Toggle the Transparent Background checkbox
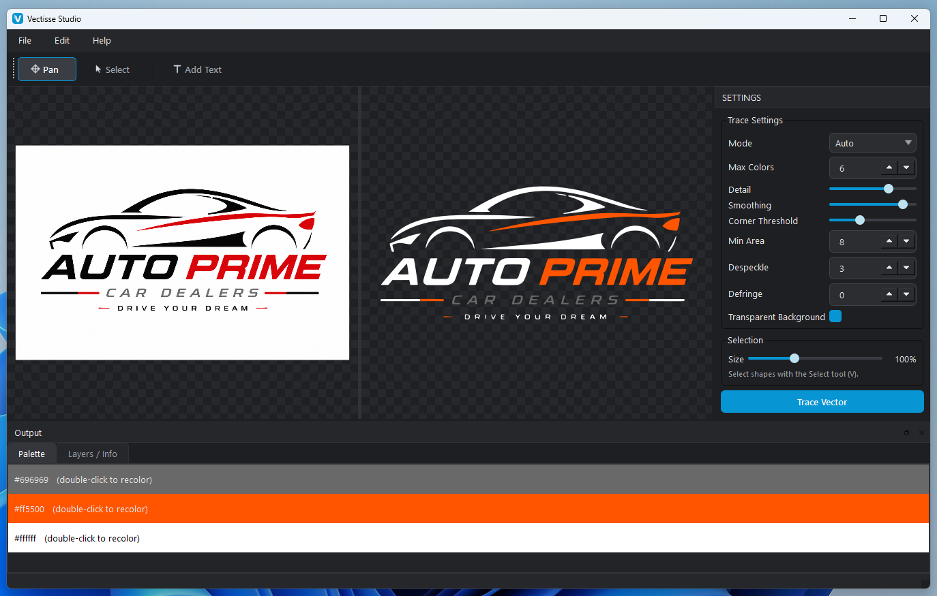The width and height of the screenshot is (937, 596). pos(835,316)
